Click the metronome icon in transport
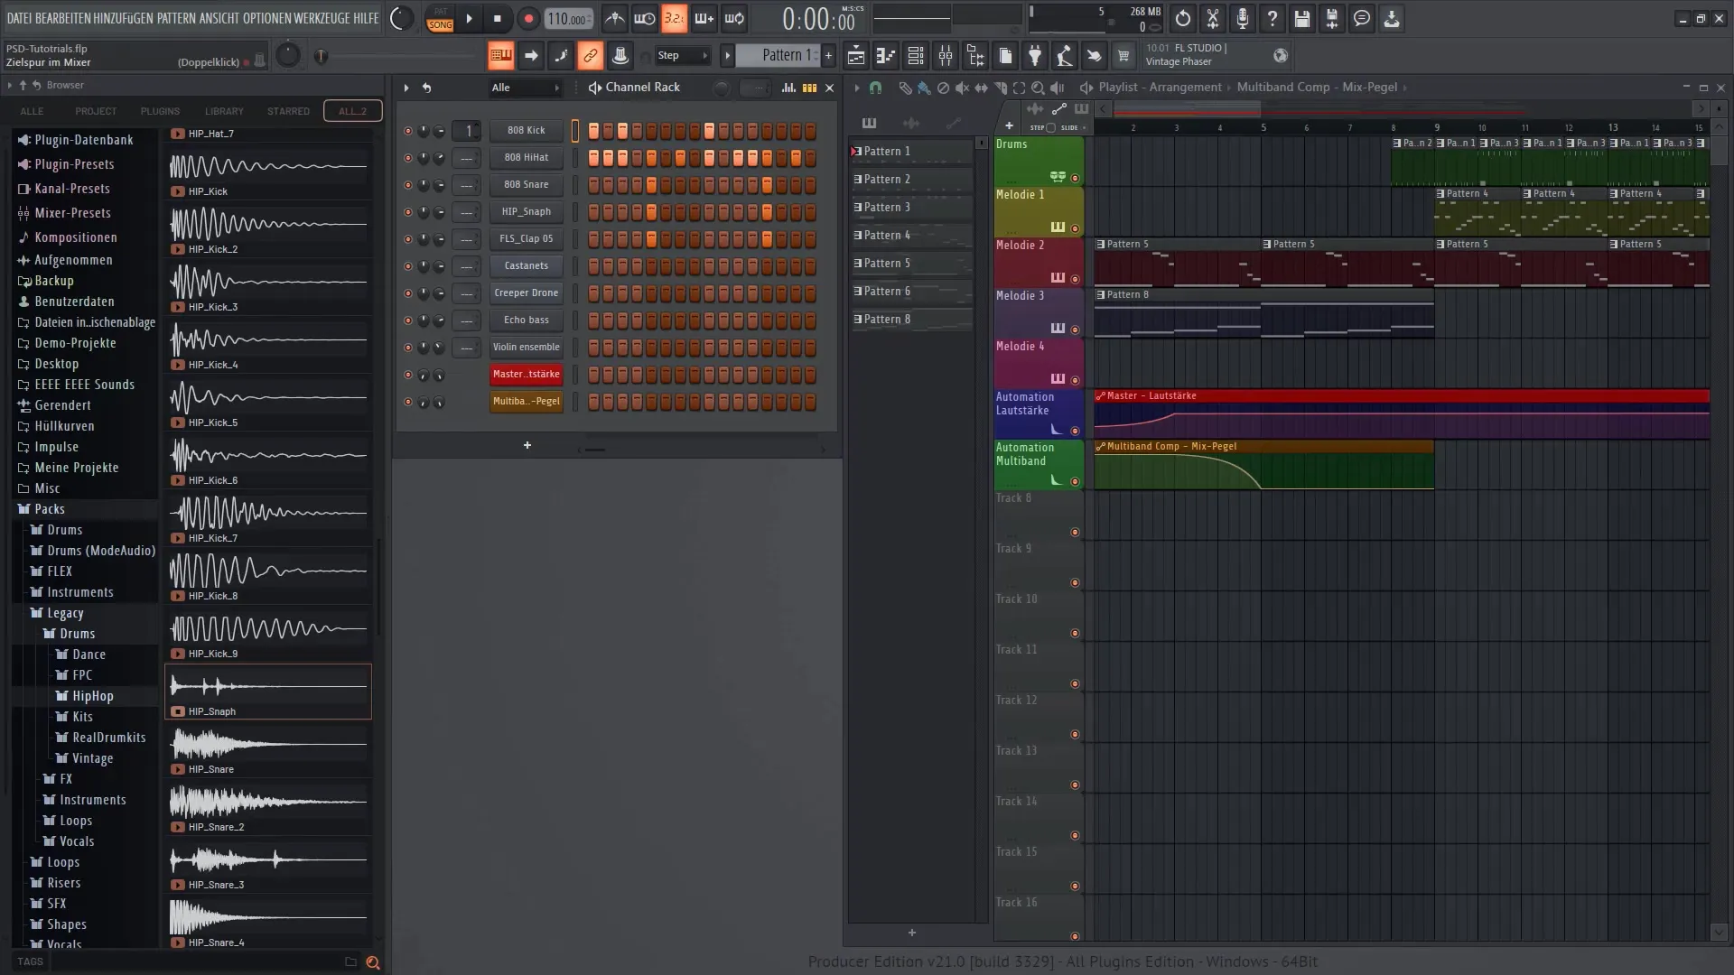The height and width of the screenshot is (975, 1734). point(614,18)
